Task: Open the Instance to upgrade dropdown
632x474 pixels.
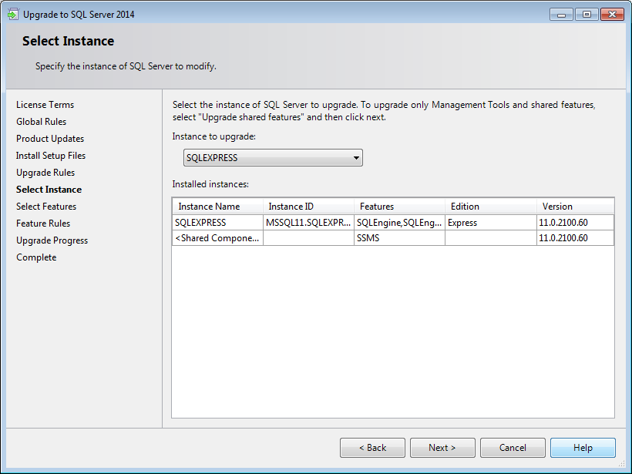Action: pyautogui.click(x=273, y=157)
